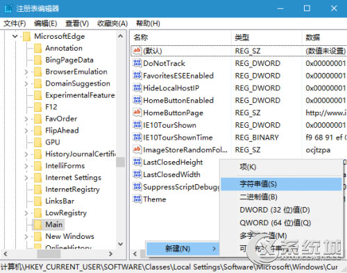Image resolution: width=347 pixels, height=273 pixels.
Task: Click the LinksBar folder icon
Action: pyautogui.click(x=37, y=201)
